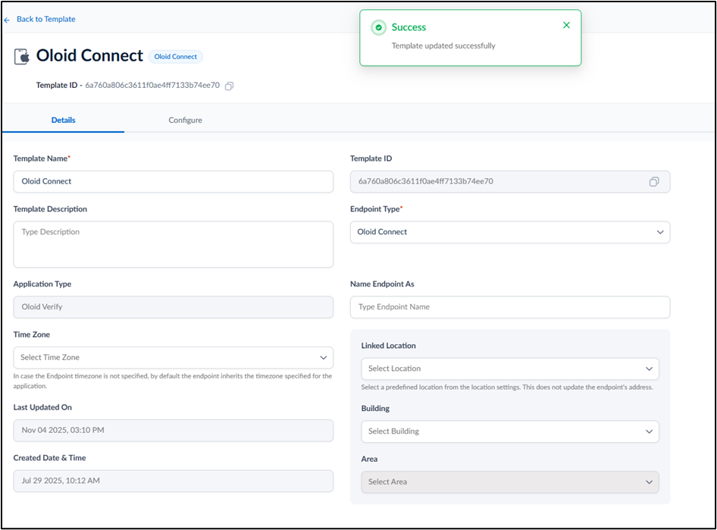
Task: Edit the Template Name field
Action: tap(174, 181)
